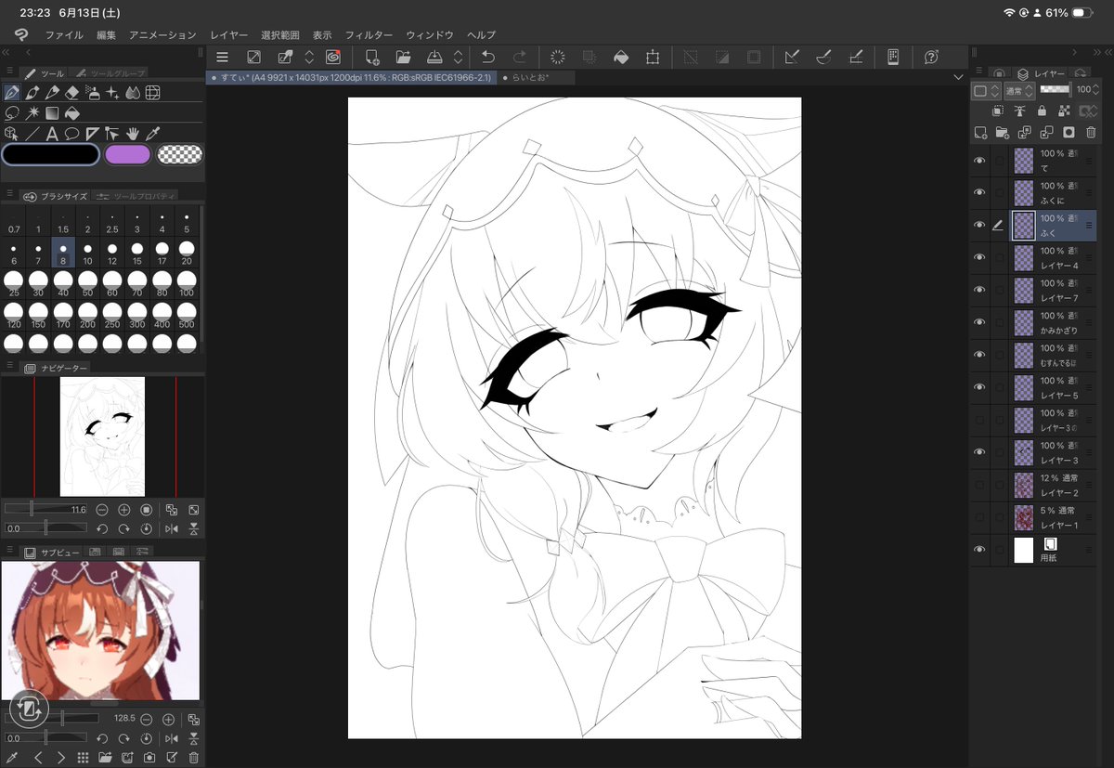Select the Auto select magic wand tool
1114x768 pixels.
click(32, 112)
